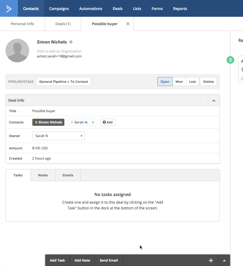The height and width of the screenshot is (266, 243).
Task: Open the Owner dropdown showing Sarah N
Action: coord(58,136)
